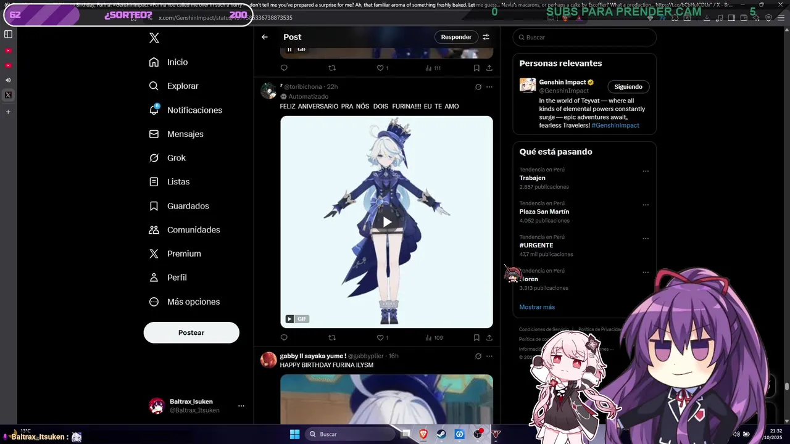Play the Furina GIF
The height and width of the screenshot is (444, 790).
point(386,222)
